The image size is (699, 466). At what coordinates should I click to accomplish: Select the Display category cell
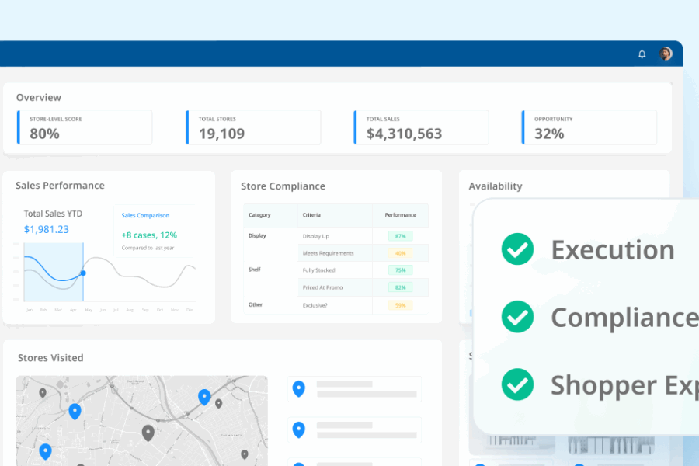[257, 235]
